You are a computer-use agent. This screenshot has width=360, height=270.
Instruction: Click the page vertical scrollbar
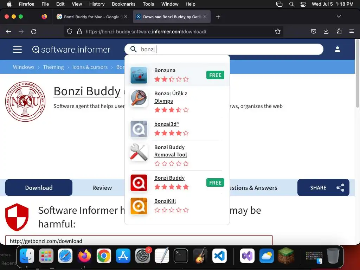point(357,73)
